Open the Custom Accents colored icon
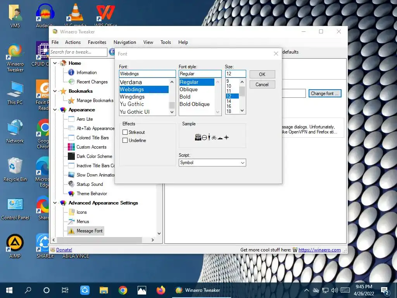 pyautogui.click(x=71, y=147)
